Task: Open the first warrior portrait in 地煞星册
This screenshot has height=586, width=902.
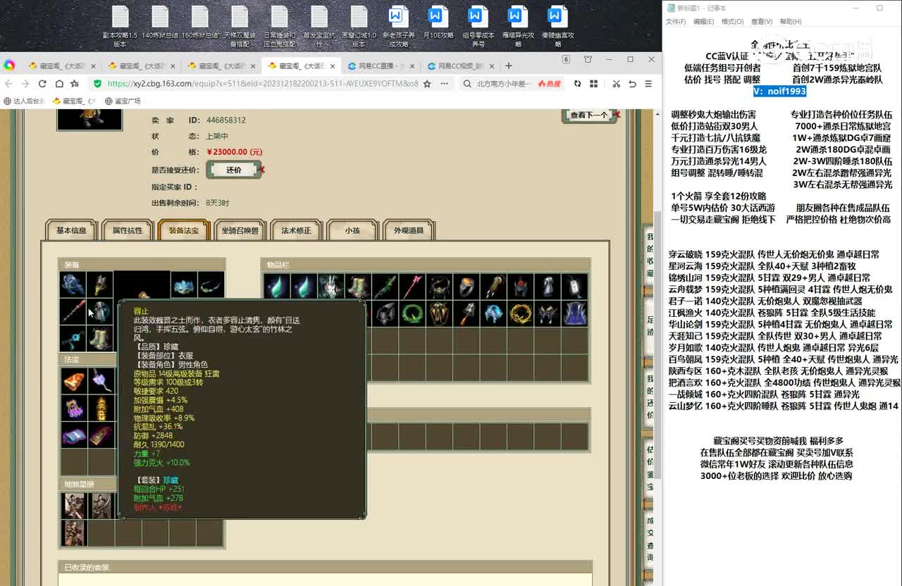Action: tap(74, 506)
